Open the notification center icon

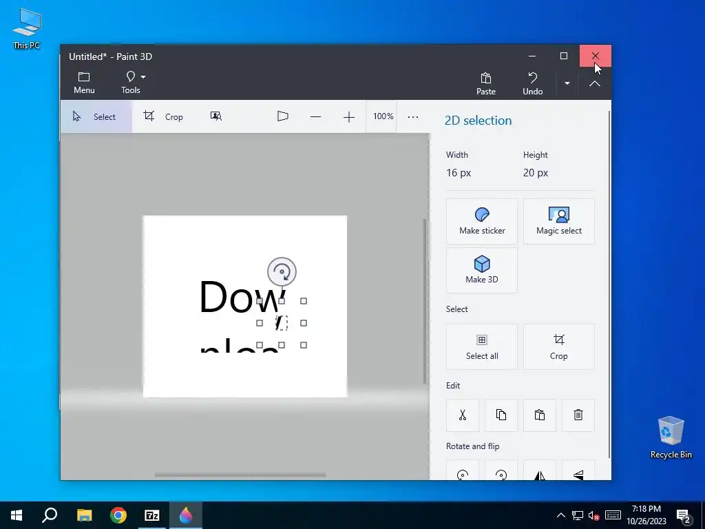tap(684, 516)
